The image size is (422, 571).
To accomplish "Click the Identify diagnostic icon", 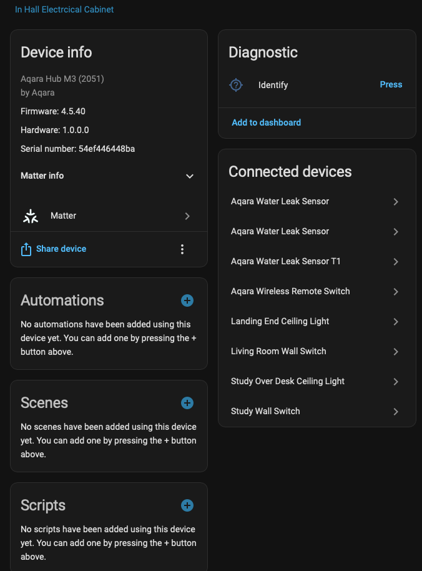I will pos(236,85).
